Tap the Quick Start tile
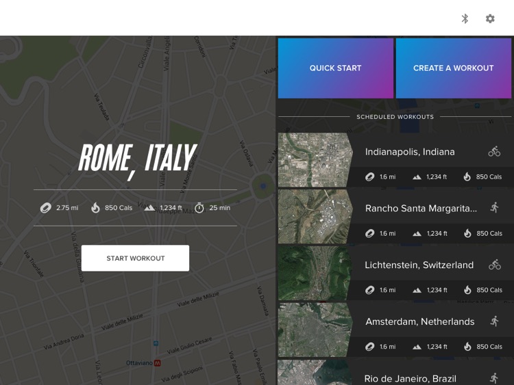Viewport: 514px width, 385px height. click(336, 68)
